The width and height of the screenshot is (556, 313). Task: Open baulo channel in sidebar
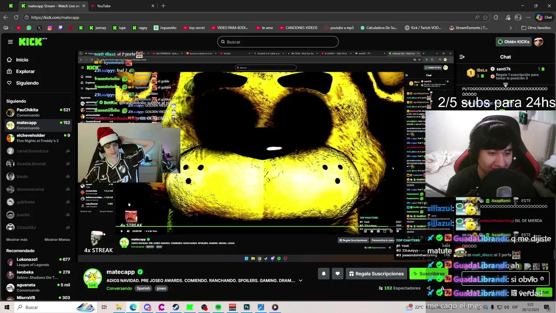(38, 176)
